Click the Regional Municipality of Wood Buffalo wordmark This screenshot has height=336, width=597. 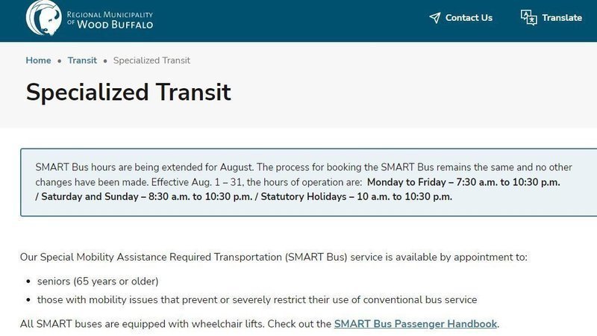(x=110, y=19)
